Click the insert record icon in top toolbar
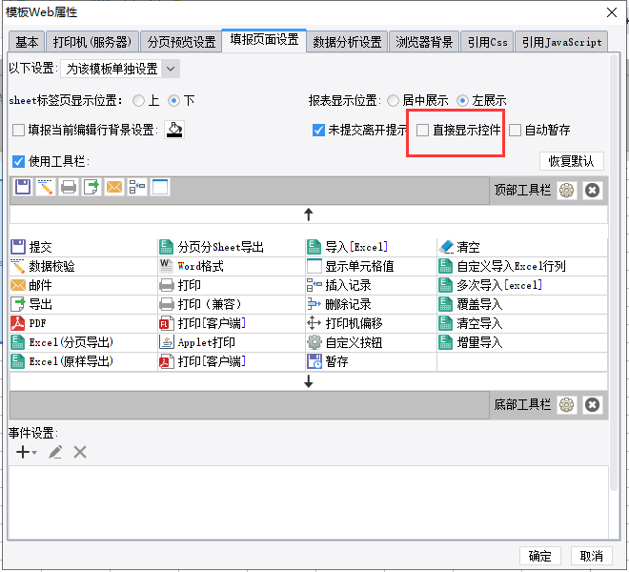The image size is (629, 572). [x=137, y=187]
